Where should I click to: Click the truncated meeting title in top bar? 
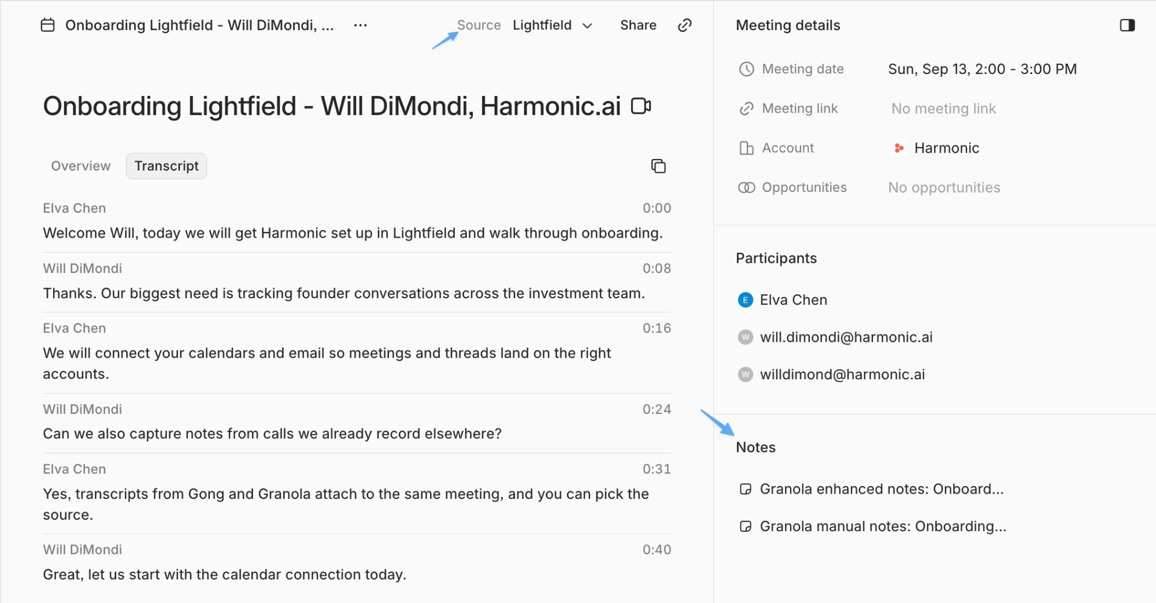click(x=199, y=25)
